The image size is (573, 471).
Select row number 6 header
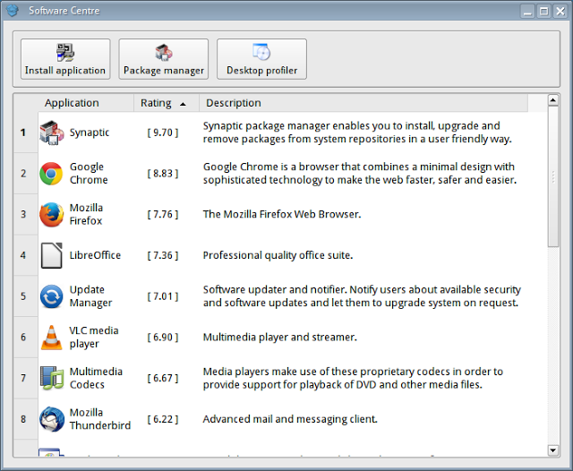click(26, 338)
